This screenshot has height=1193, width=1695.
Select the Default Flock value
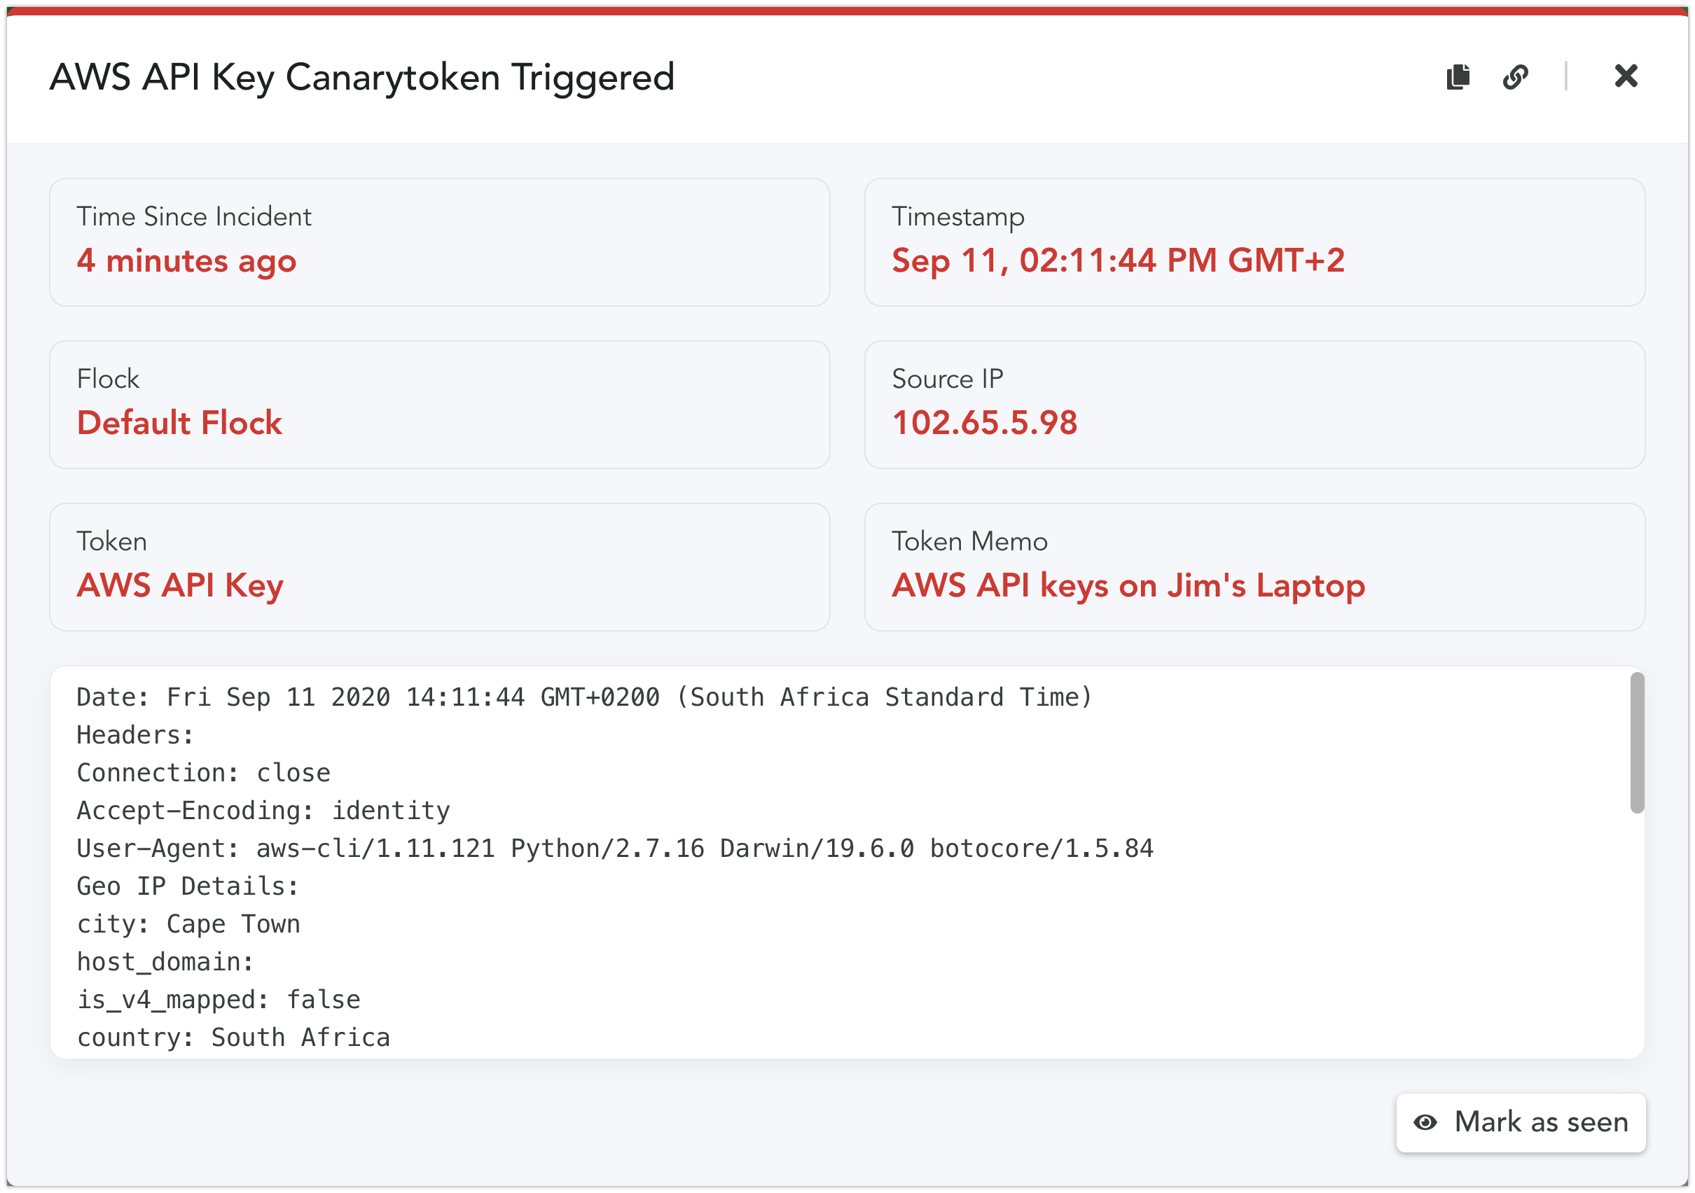[x=179, y=423]
